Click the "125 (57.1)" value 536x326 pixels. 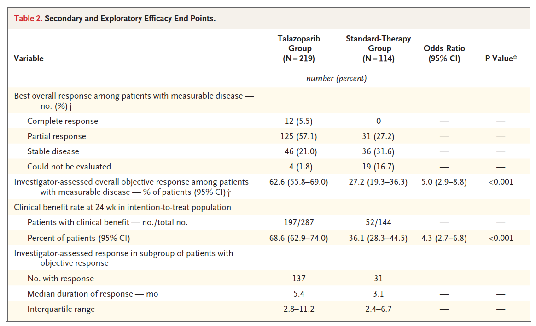click(298, 136)
